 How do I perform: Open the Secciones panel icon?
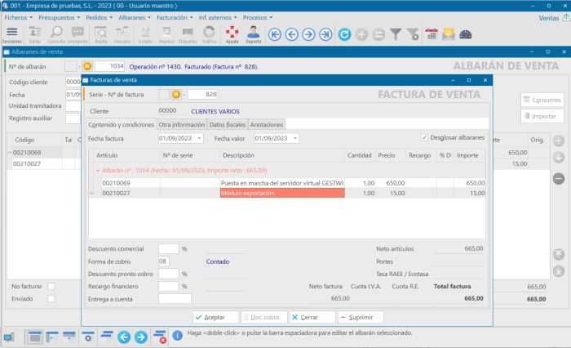(x=12, y=33)
